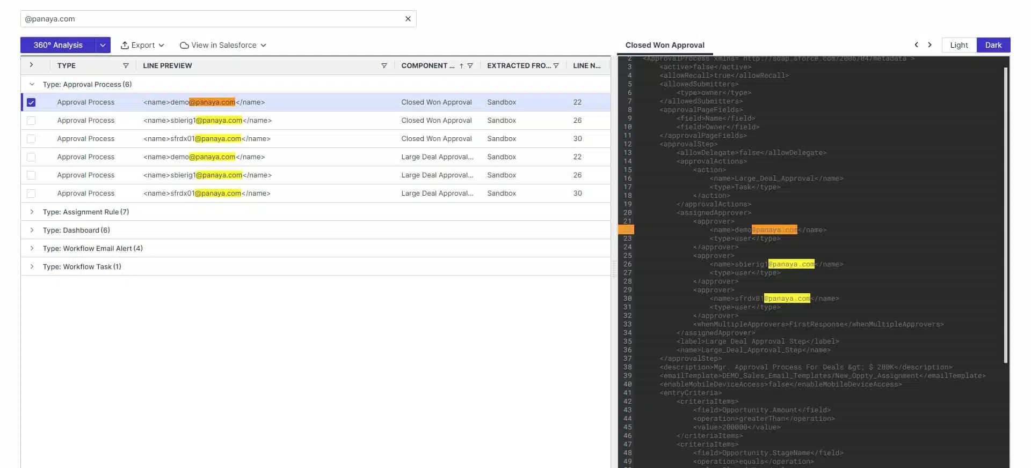Open the View in Salesforce menu
This screenshot has height=468, width=1031.
(x=223, y=45)
